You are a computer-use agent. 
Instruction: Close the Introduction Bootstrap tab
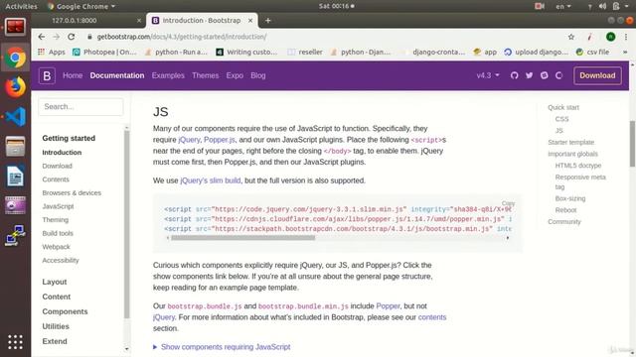250,20
